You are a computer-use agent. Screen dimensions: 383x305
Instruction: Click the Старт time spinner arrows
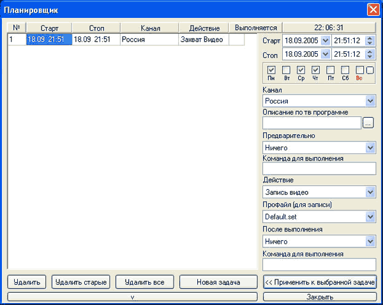point(370,40)
